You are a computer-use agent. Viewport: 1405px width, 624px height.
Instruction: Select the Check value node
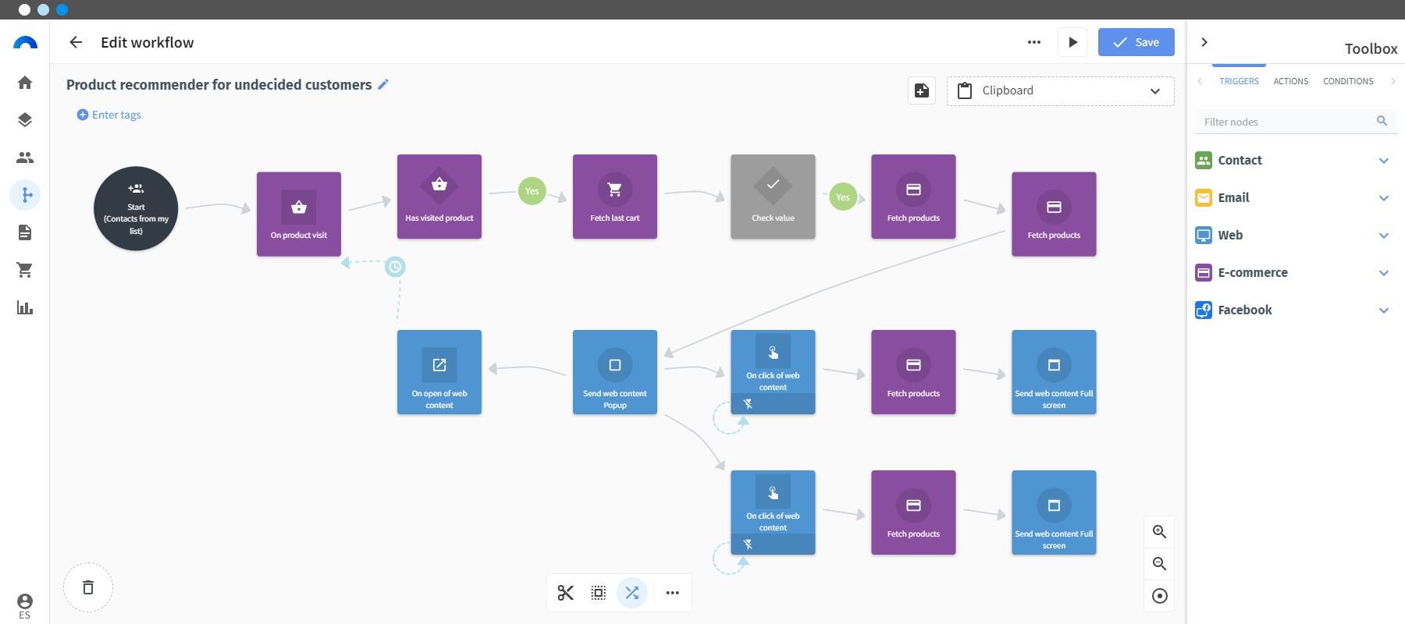coord(773,197)
